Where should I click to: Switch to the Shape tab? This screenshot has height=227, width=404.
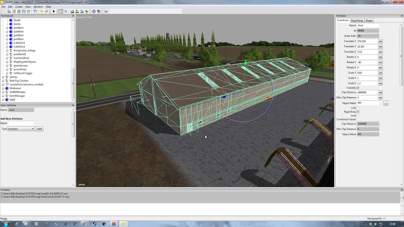pyautogui.click(x=369, y=20)
